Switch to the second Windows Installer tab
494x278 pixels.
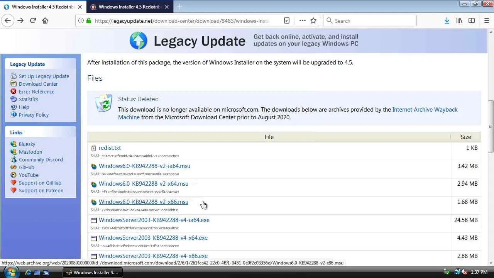[x=129, y=7]
